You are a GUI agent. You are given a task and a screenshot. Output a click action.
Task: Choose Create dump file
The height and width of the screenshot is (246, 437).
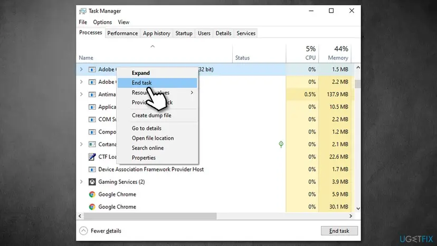coord(157,116)
